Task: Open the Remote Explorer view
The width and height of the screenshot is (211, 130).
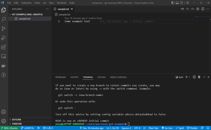Action: pyautogui.click(x=3, y=56)
